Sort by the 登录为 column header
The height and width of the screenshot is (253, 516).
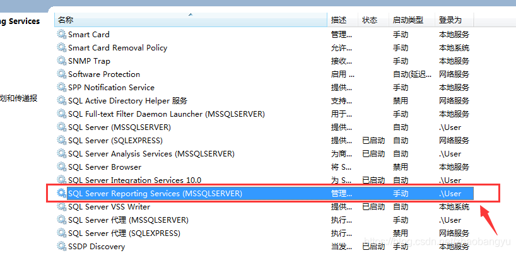click(x=454, y=20)
